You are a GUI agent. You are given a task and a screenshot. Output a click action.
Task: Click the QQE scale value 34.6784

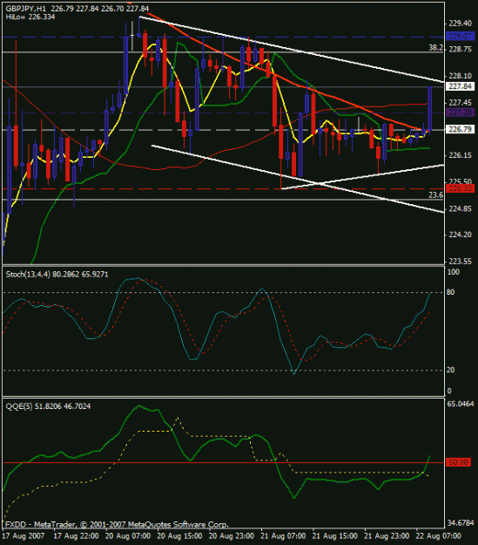point(461,523)
